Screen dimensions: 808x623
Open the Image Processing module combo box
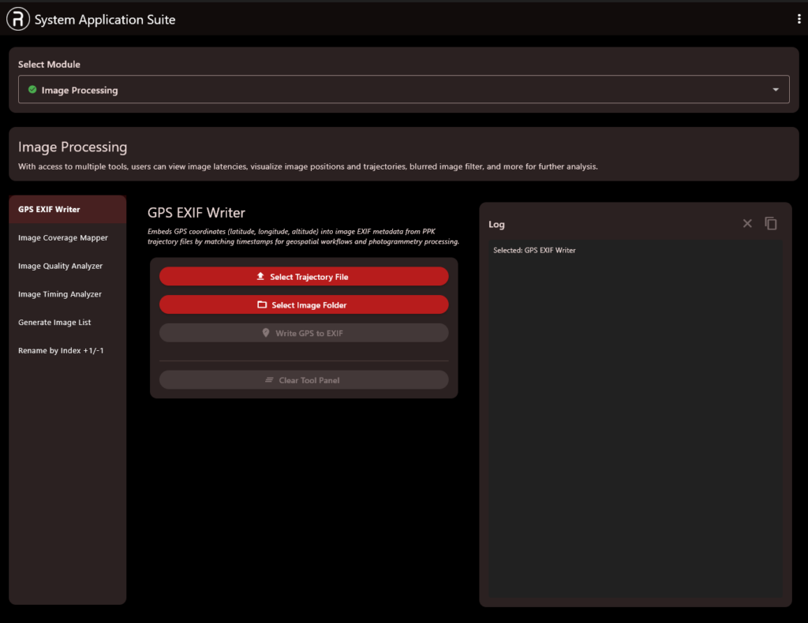point(395,90)
